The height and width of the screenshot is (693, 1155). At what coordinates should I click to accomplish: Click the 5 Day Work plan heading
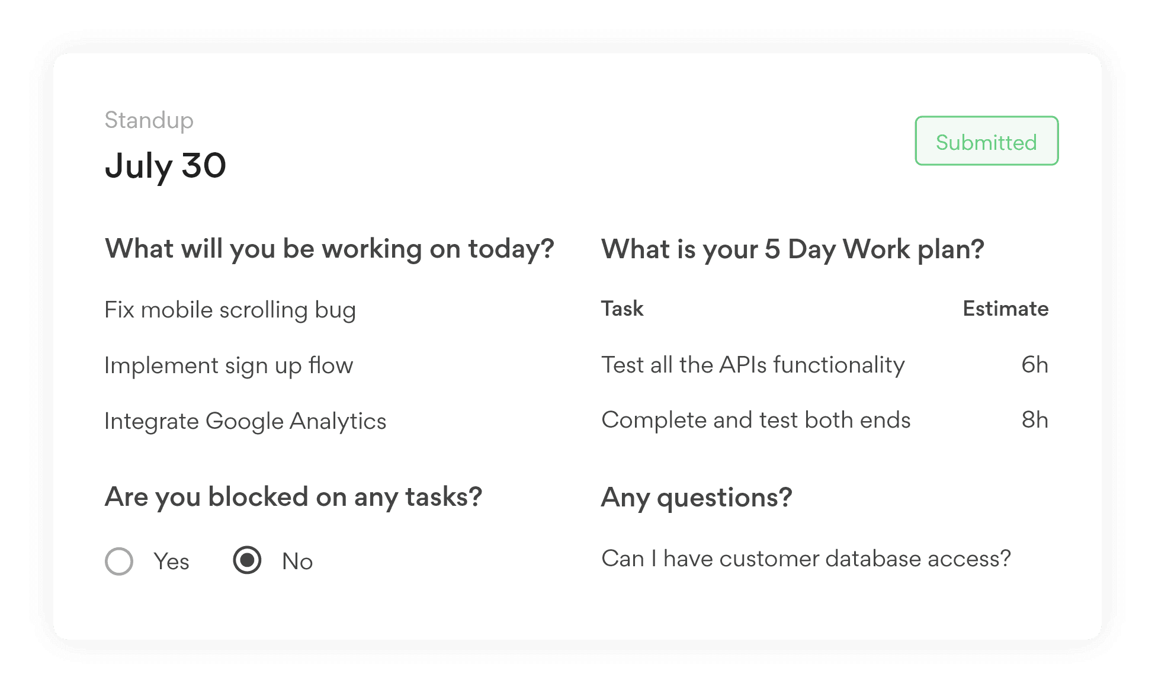pos(793,249)
